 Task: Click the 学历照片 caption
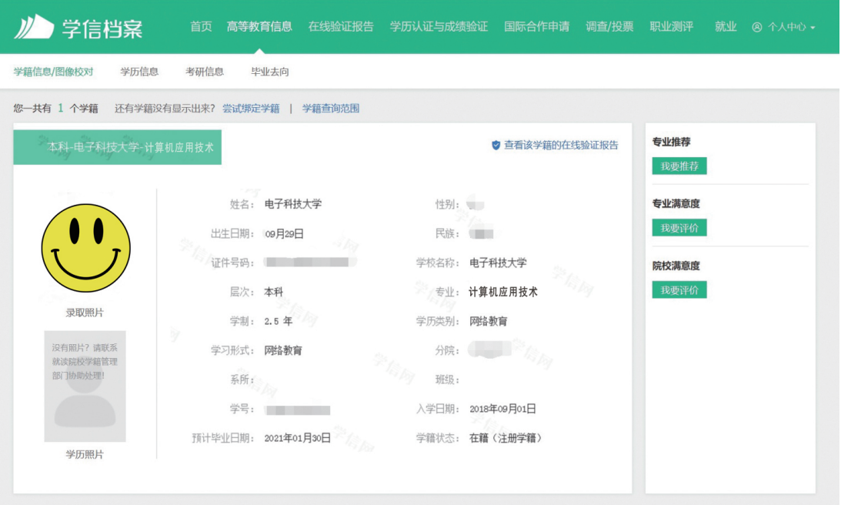coord(85,454)
